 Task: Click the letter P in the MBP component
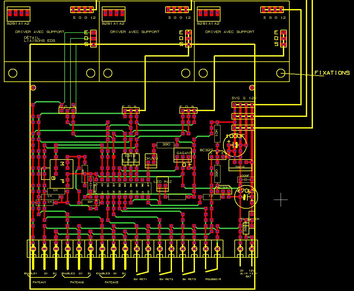tap(62, 181)
